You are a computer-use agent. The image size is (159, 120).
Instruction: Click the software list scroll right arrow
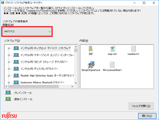point(72,87)
